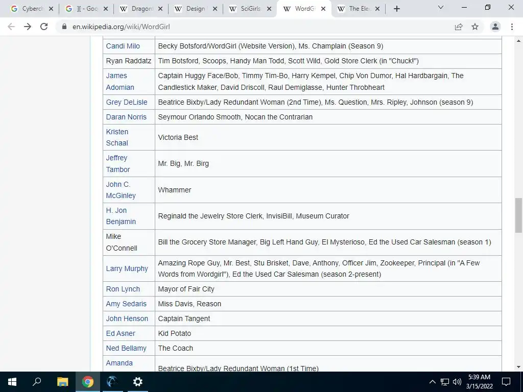Open John C. McGinley link
Screen dimensions: 523x392
(121, 190)
